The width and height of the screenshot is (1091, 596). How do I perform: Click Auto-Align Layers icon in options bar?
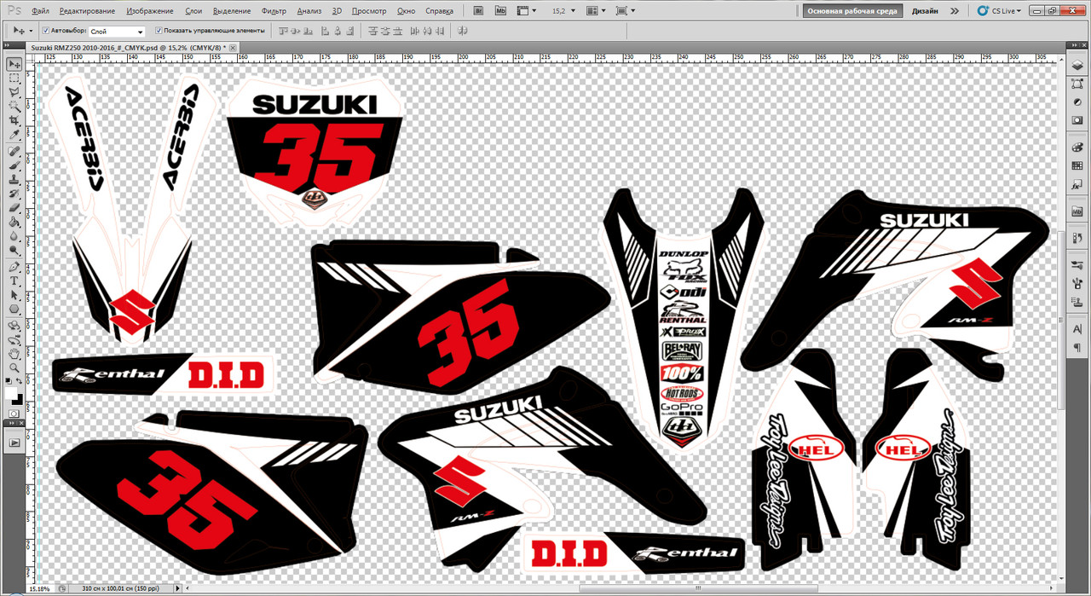pyautogui.click(x=463, y=30)
